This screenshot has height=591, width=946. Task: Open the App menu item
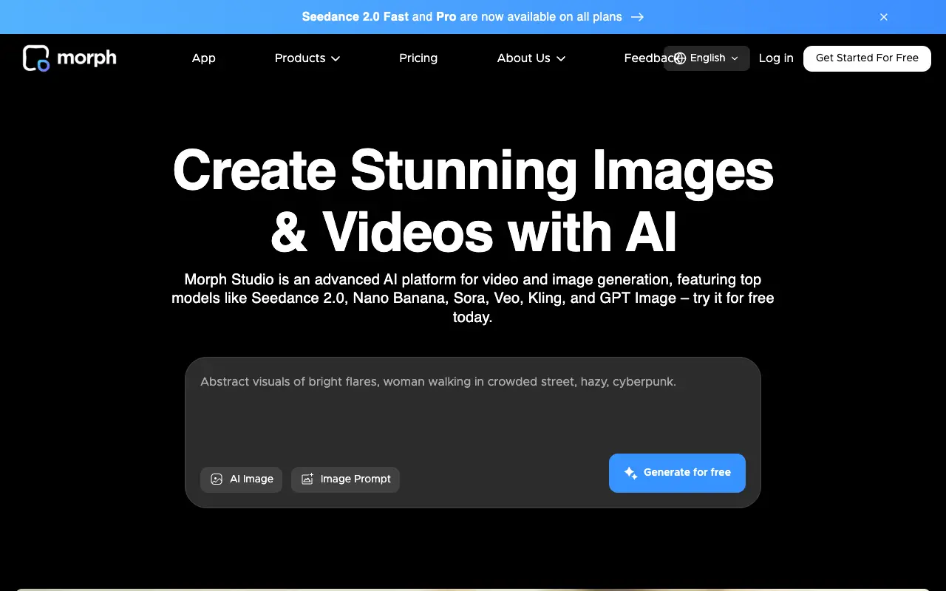pos(204,58)
